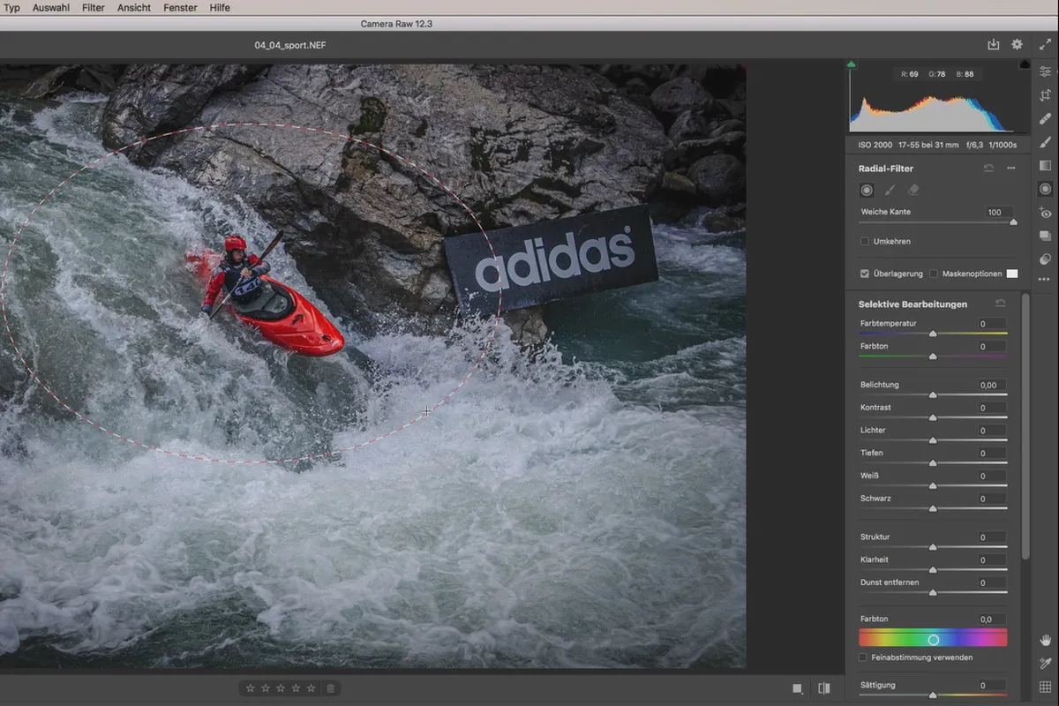Image resolution: width=1059 pixels, height=706 pixels.
Task: Reset Selektive Bearbeitungen adjustments arrow
Action: point(1000,304)
